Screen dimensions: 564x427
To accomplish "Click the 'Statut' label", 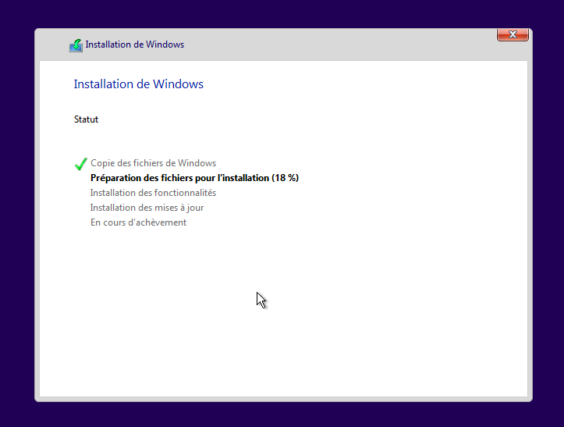I will click(x=86, y=119).
